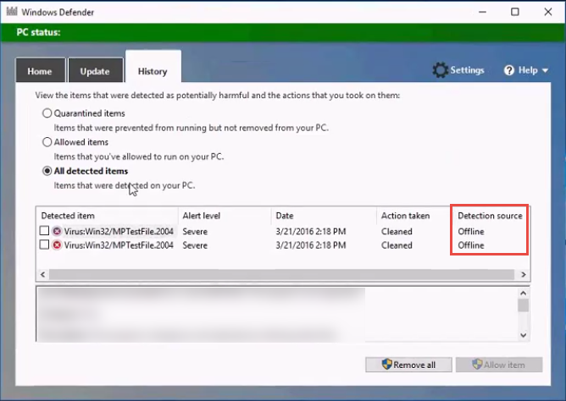The image size is (566, 401).
Task: Click the red threat icon in first row
Action: click(x=57, y=231)
